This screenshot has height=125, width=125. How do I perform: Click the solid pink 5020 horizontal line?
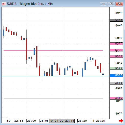coord(53,50)
